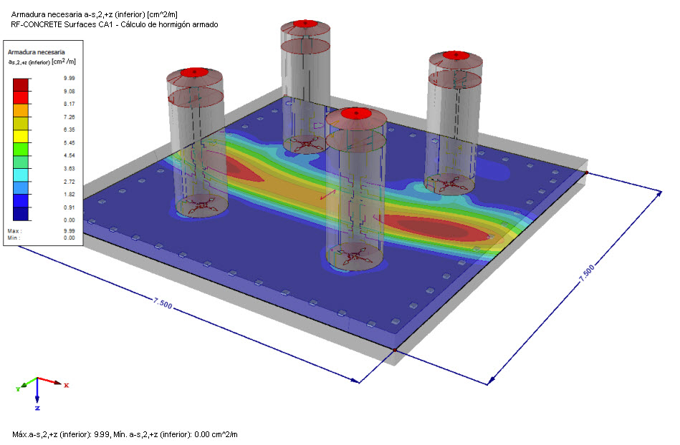Pick the cyan legend swatch below 3.63

pyautogui.click(x=20, y=175)
